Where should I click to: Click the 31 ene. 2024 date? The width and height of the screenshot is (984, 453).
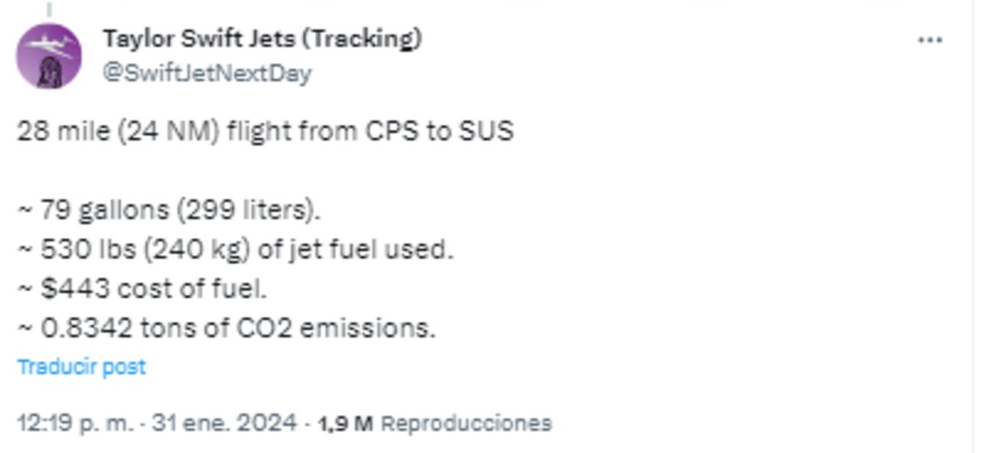tap(224, 423)
